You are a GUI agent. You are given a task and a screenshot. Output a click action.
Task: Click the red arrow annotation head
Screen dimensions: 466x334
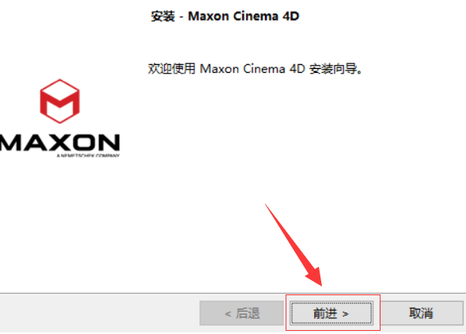[x=315, y=276]
